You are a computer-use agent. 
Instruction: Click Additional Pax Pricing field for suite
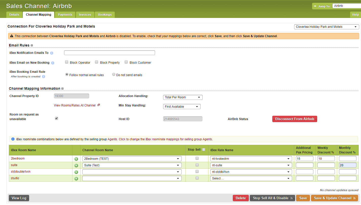click(x=305, y=165)
